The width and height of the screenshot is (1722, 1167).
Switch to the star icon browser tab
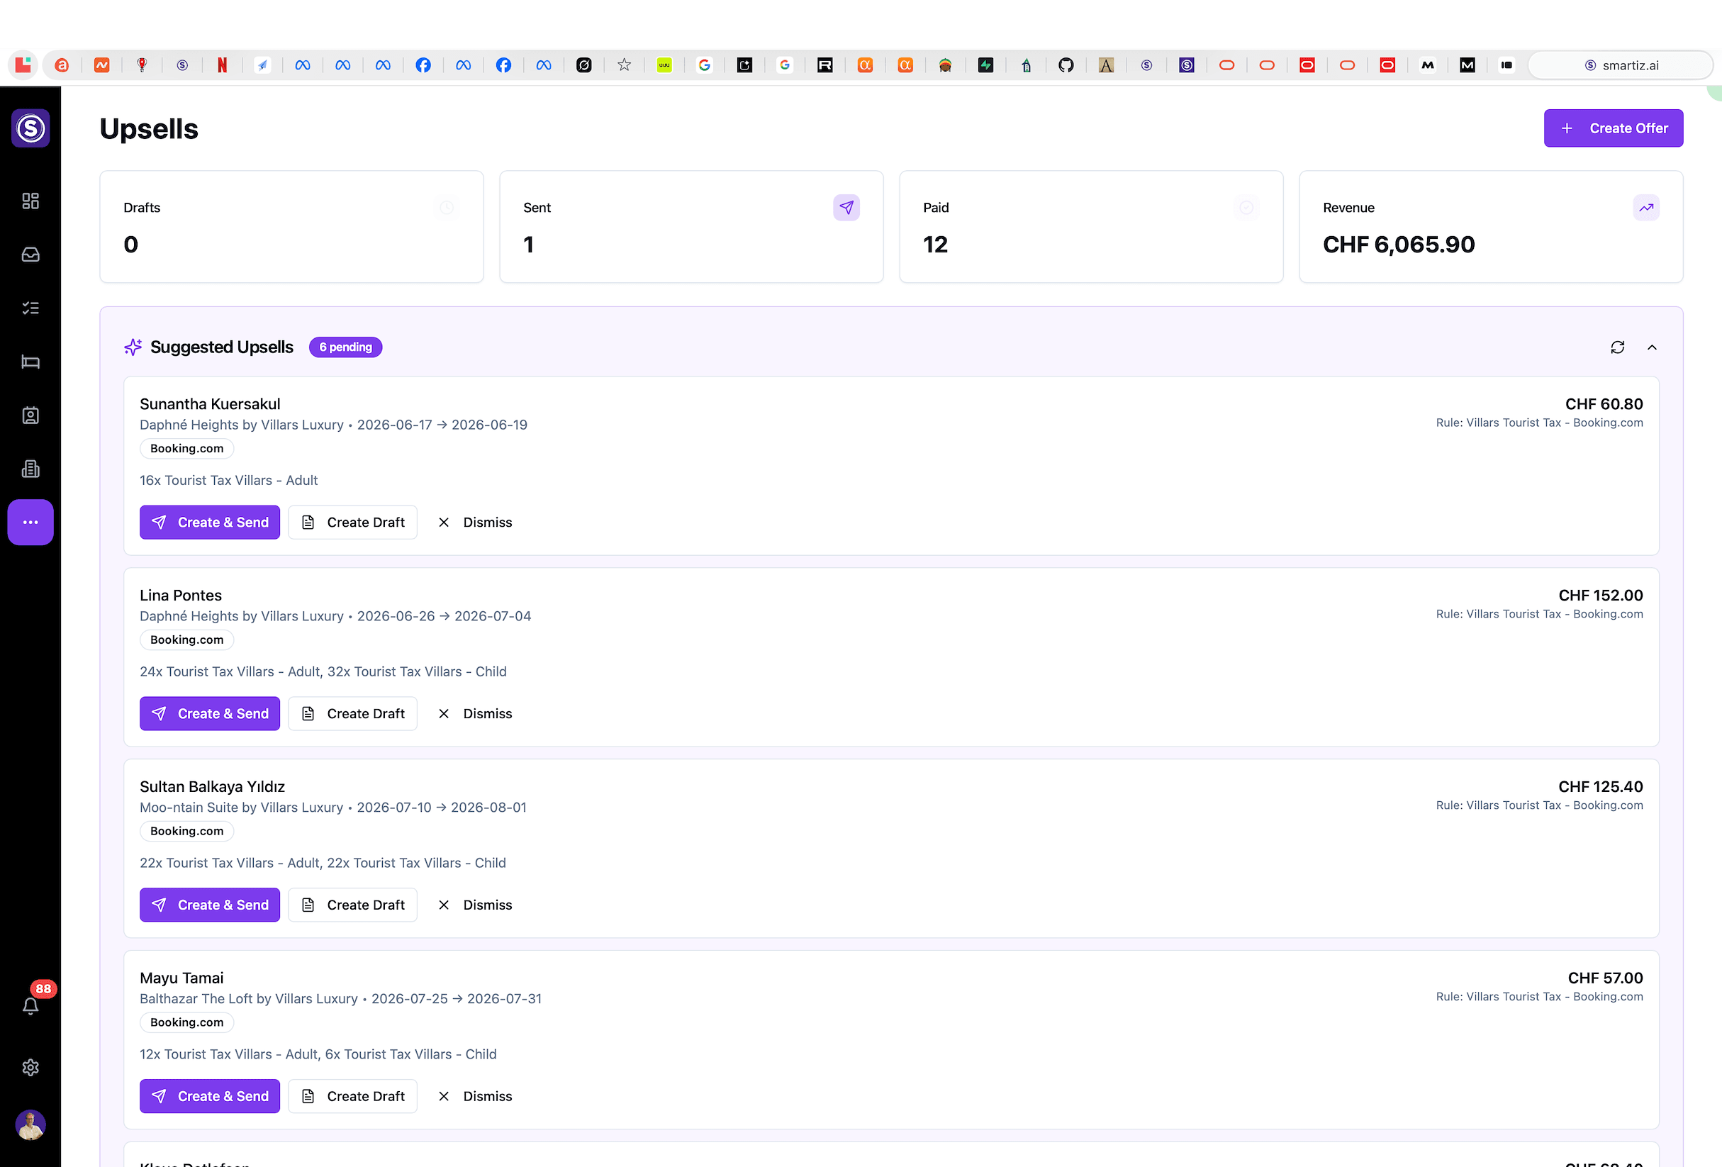pyautogui.click(x=624, y=65)
